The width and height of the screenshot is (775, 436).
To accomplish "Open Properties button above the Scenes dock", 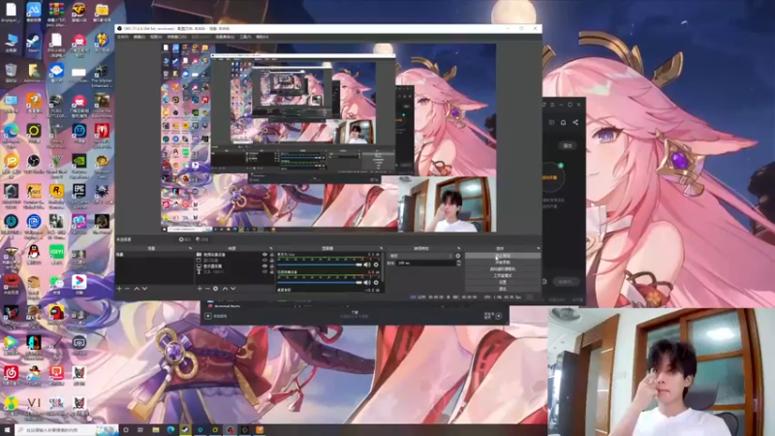I will 185,239.
